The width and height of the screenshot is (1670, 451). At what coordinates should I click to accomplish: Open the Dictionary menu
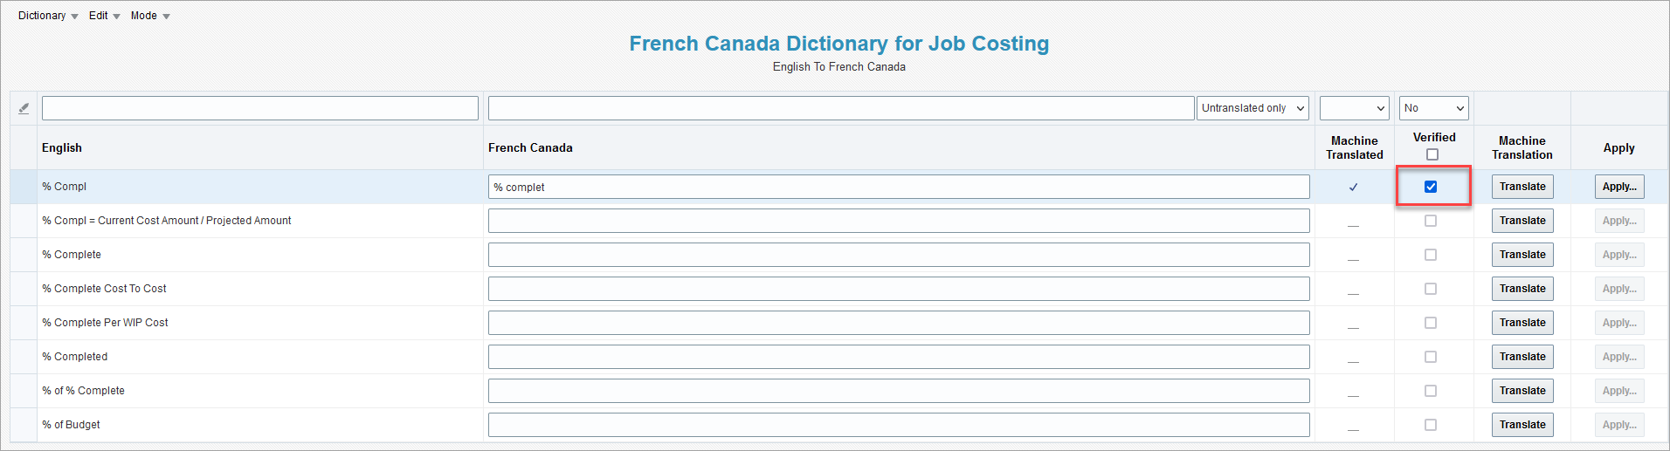[48, 16]
